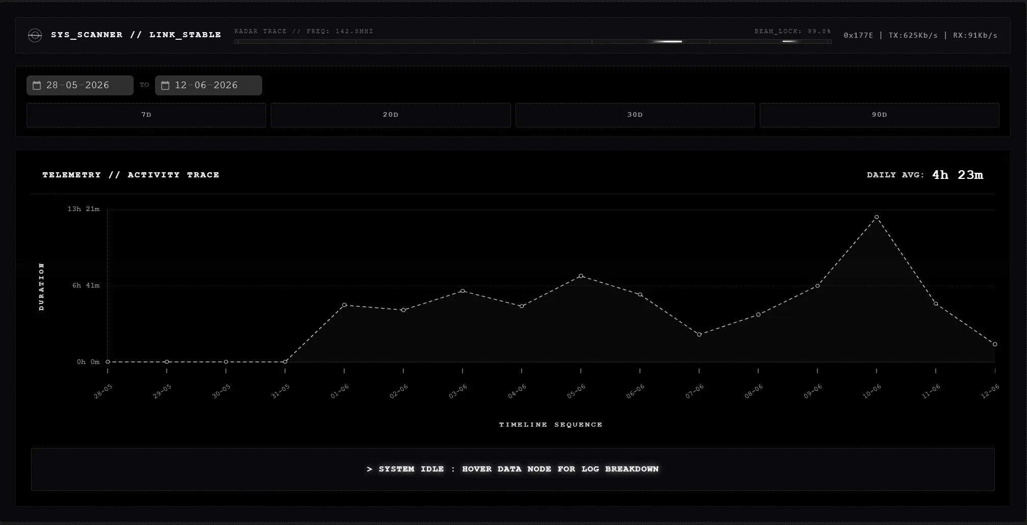Click the 0x177E hex code
Image resolution: width=1027 pixels, height=525 pixels.
coord(858,35)
